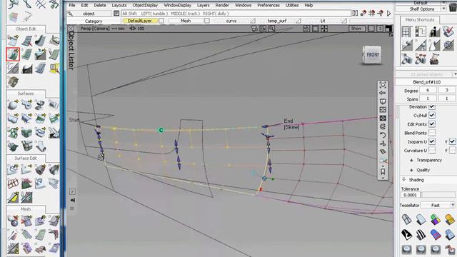Enable the Curvature V checkbox

point(452,150)
